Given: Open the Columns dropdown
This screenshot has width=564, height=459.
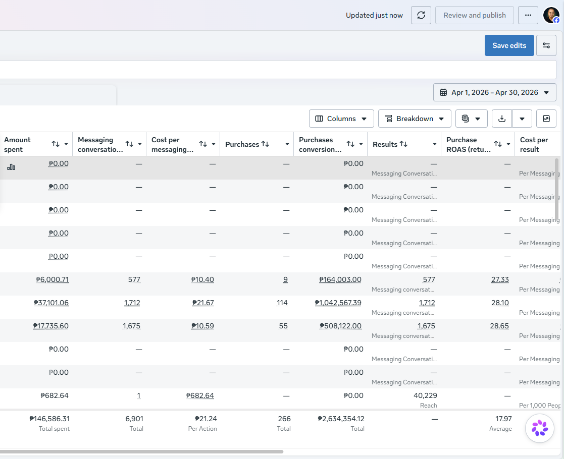Looking at the screenshot, I should click(341, 119).
